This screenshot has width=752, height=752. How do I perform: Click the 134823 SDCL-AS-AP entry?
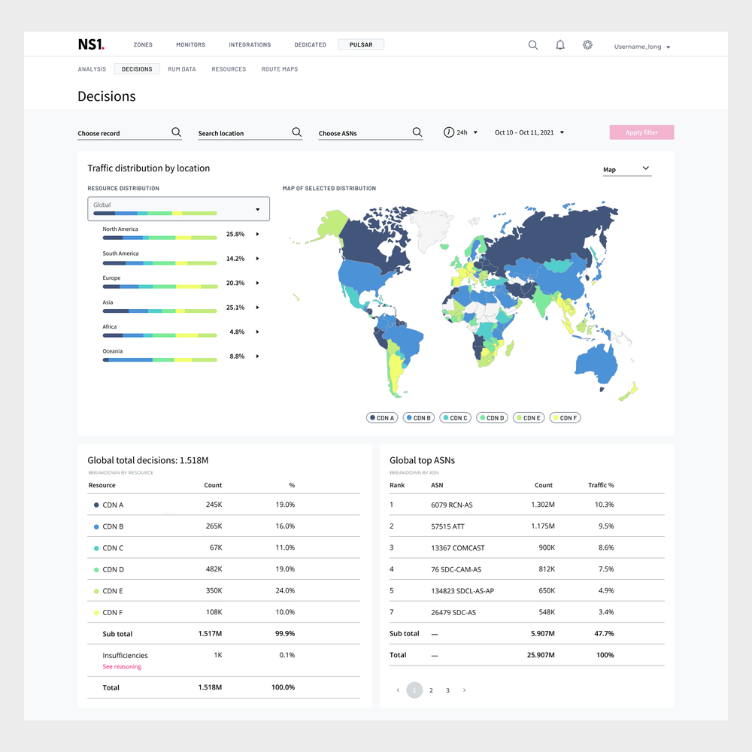pos(462,591)
